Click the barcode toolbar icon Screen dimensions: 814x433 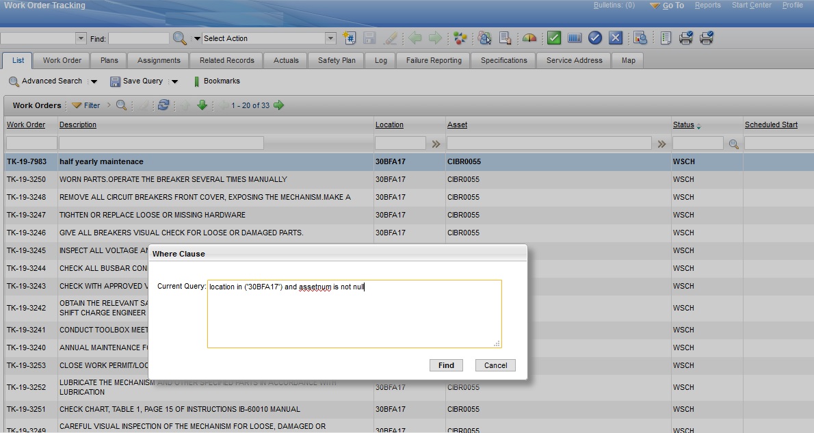pyautogui.click(x=573, y=38)
